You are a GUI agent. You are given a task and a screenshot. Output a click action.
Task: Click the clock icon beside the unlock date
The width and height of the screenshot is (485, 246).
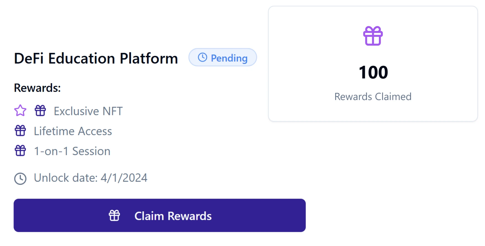point(20,178)
